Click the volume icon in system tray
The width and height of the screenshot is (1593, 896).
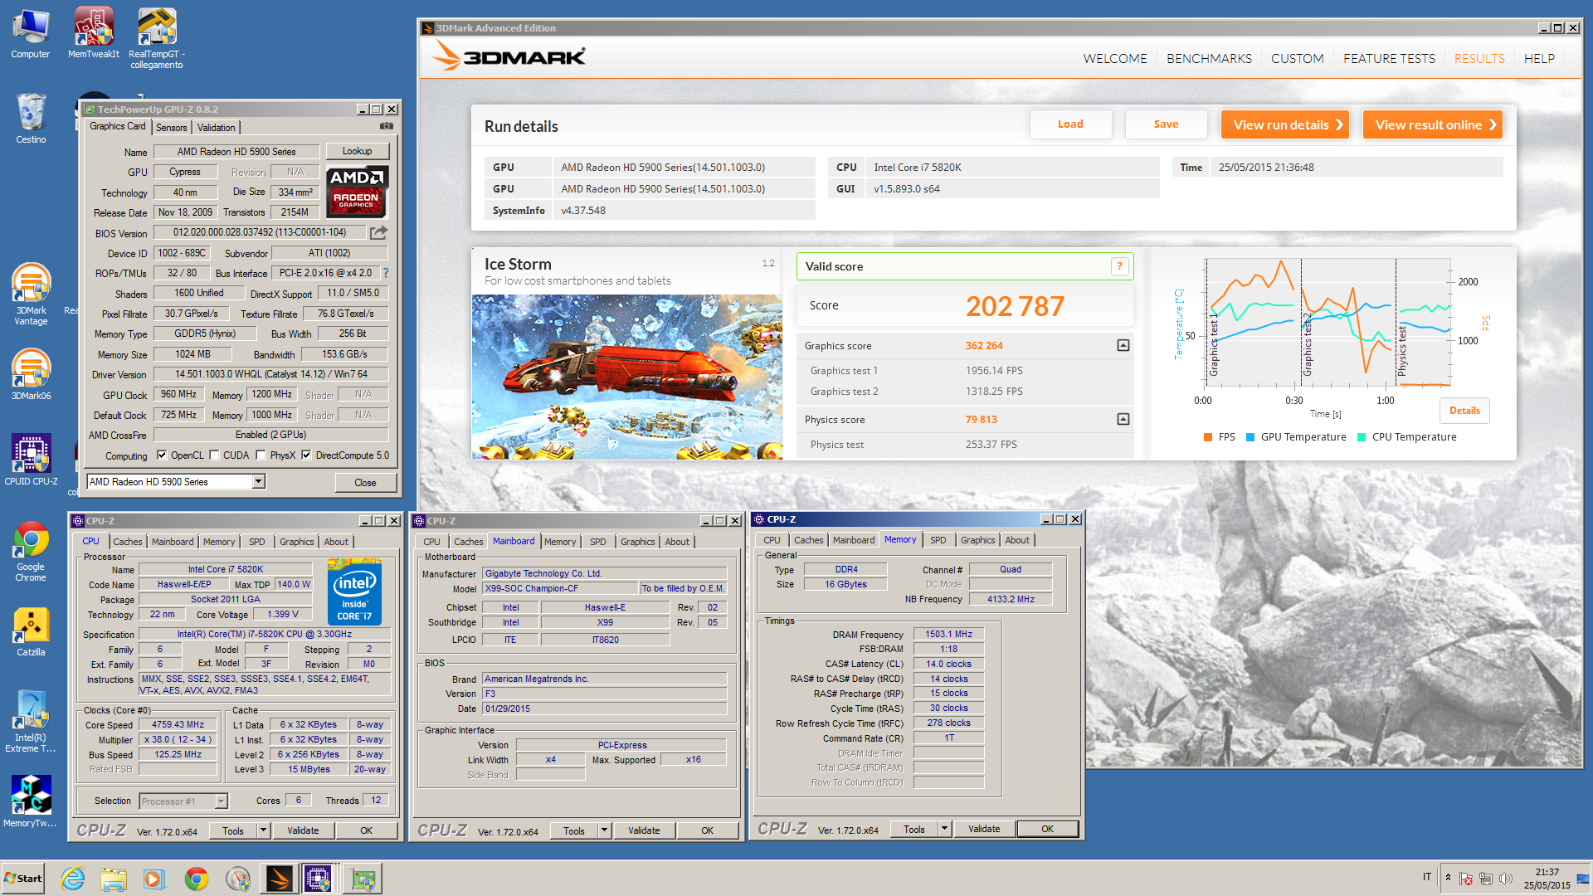pos(1506,879)
